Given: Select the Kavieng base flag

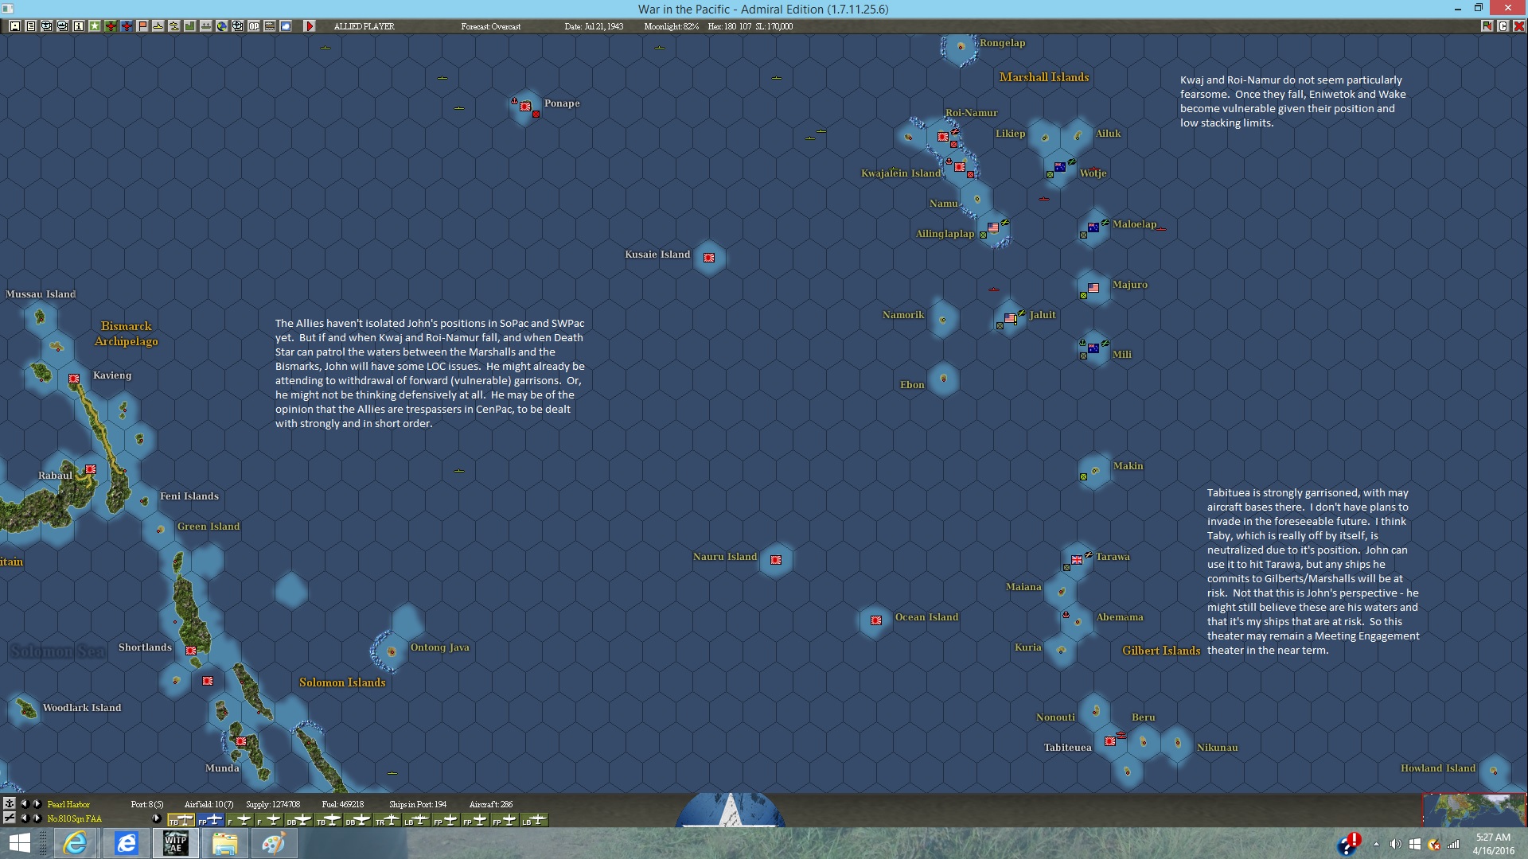Looking at the screenshot, I should pos(74,379).
